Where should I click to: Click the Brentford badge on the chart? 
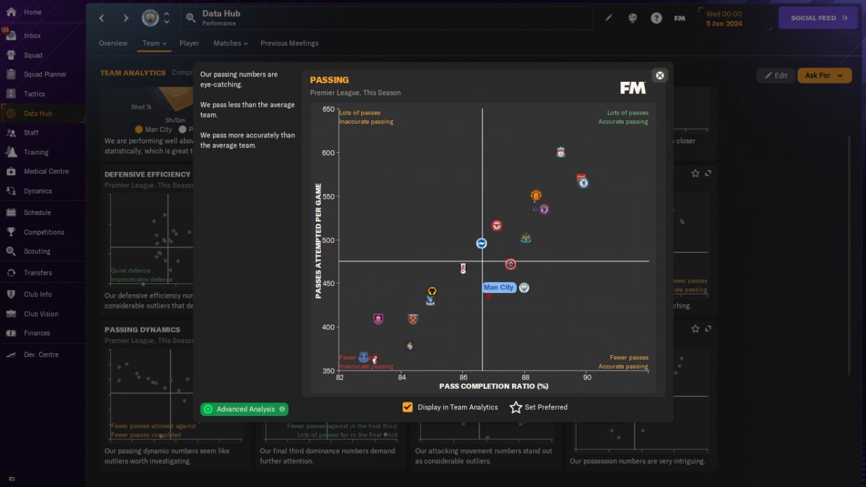[x=497, y=225]
